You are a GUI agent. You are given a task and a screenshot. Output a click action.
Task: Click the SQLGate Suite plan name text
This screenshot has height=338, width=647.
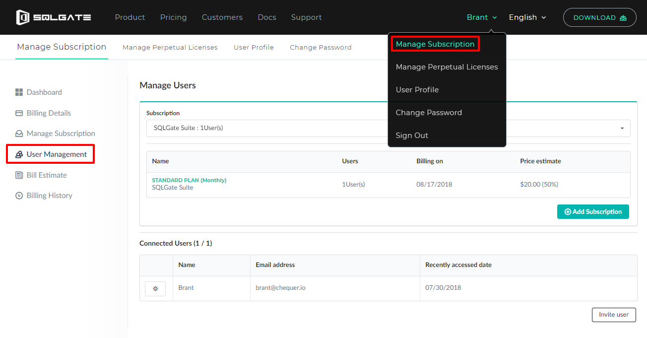click(x=173, y=188)
